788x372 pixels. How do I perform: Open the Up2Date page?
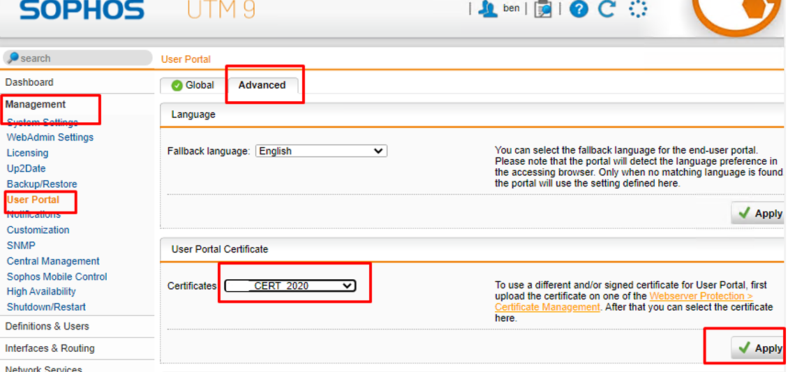26,168
